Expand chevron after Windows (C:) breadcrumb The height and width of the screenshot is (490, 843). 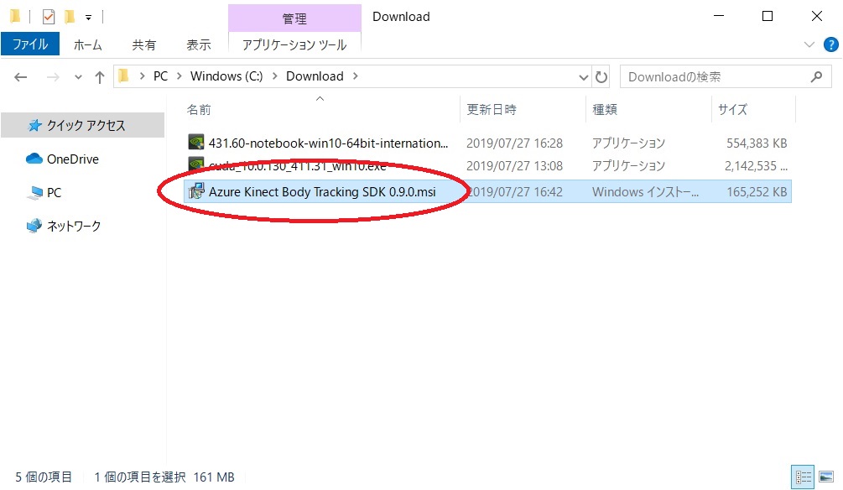tap(275, 76)
